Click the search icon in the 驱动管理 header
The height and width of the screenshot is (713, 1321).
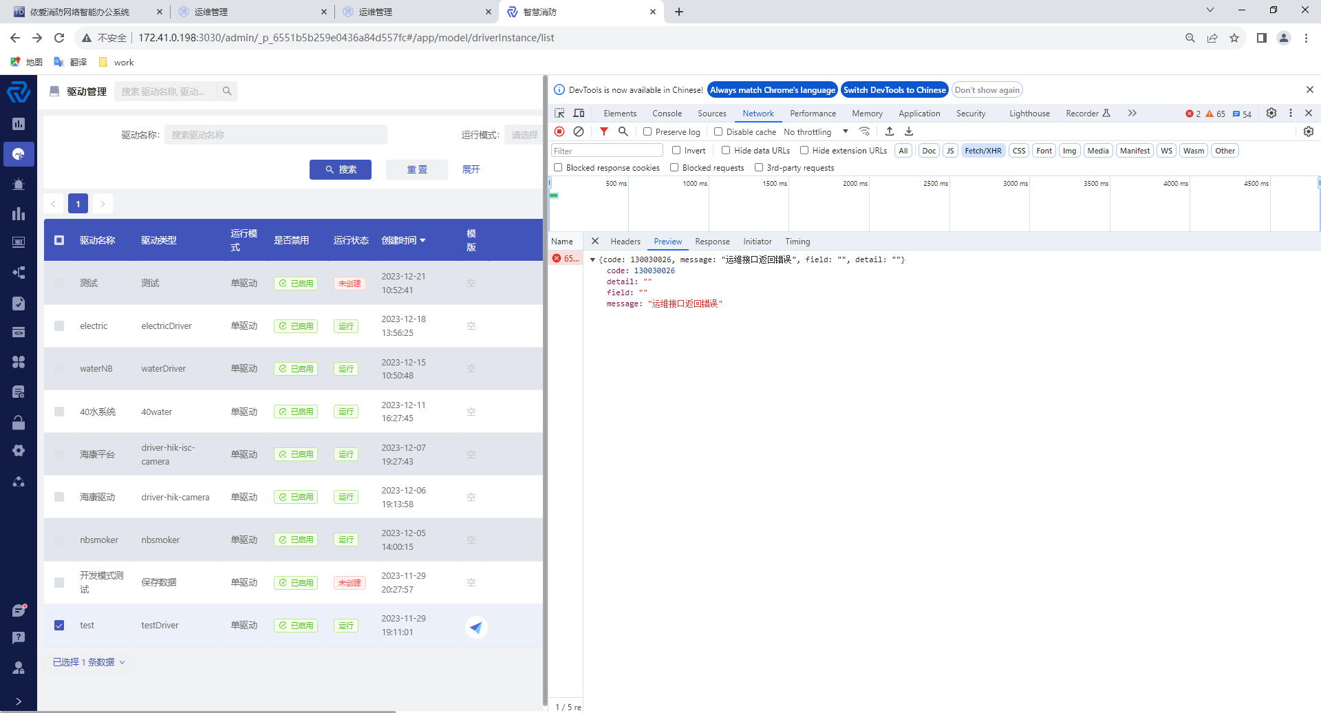[226, 91]
